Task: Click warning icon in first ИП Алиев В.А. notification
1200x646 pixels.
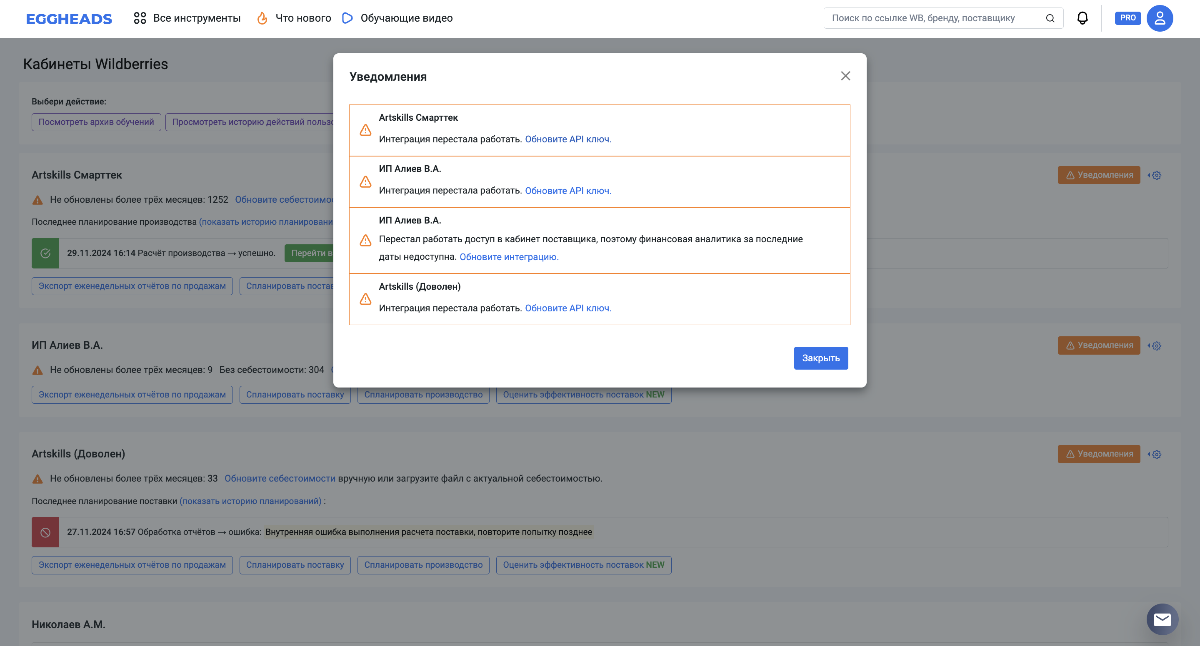Action: 366,182
